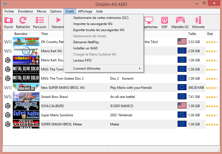Click the GameCube icon for SUPER SMASH BROS. Melee
This screenshot has width=222, height=154.
point(8,124)
